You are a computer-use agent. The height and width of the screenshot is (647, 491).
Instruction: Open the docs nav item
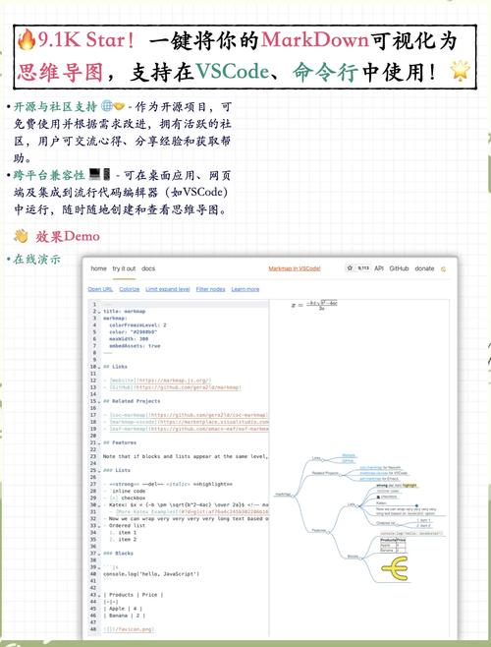point(148,268)
